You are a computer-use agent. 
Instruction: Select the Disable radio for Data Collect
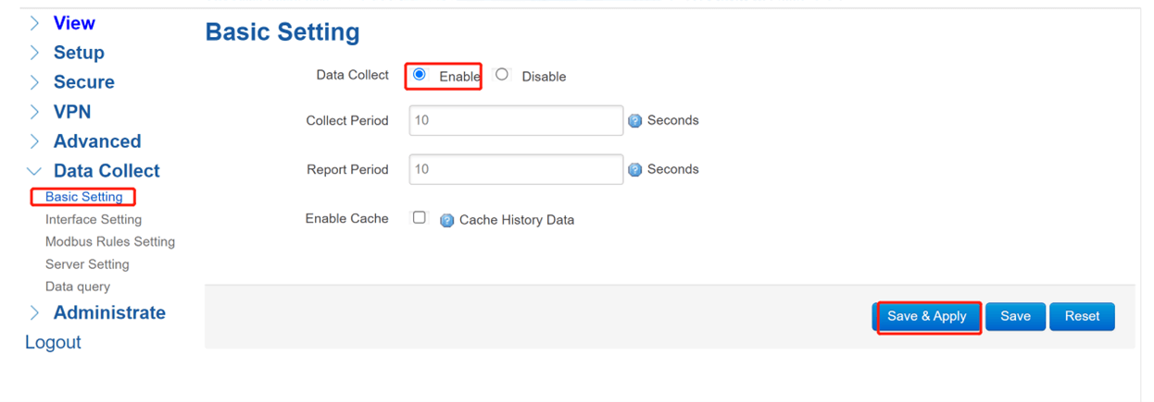[502, 75]
